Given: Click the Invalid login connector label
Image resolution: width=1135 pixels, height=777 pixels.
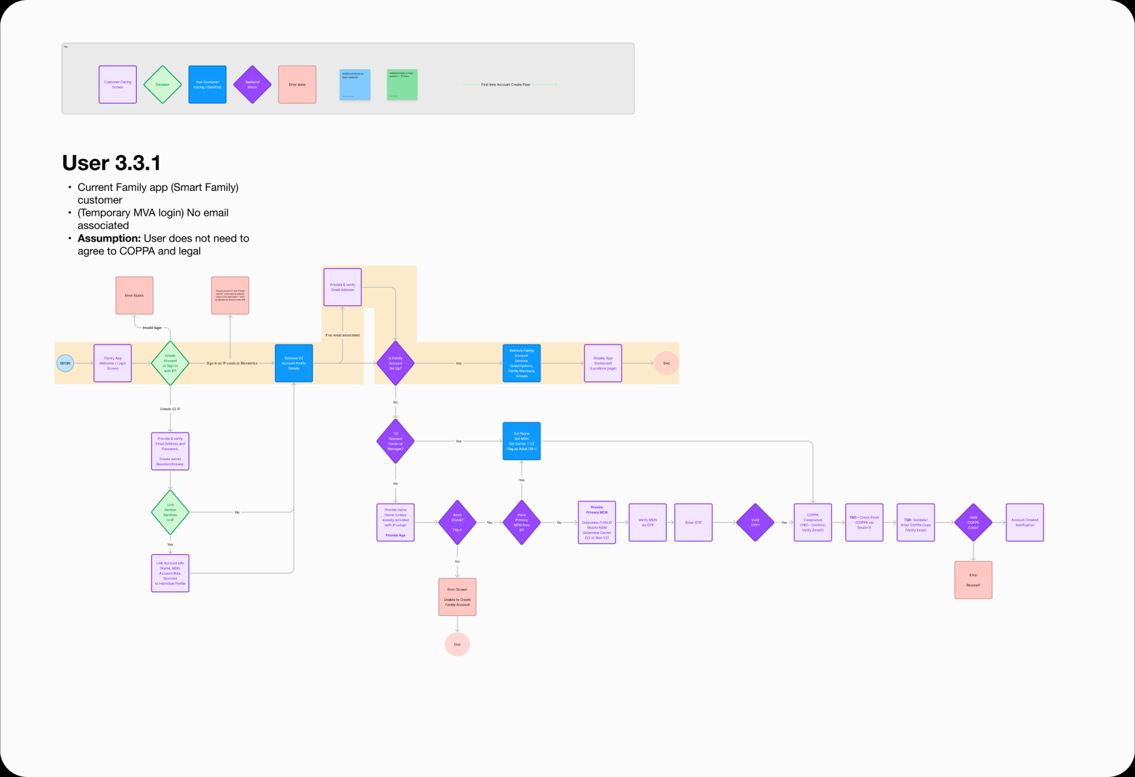Looking at the screenshot, I should [152, 328].
